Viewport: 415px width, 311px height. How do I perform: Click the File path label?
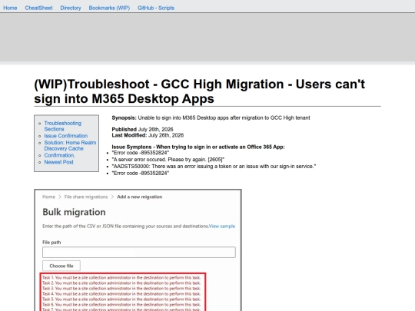click(51, 242)
